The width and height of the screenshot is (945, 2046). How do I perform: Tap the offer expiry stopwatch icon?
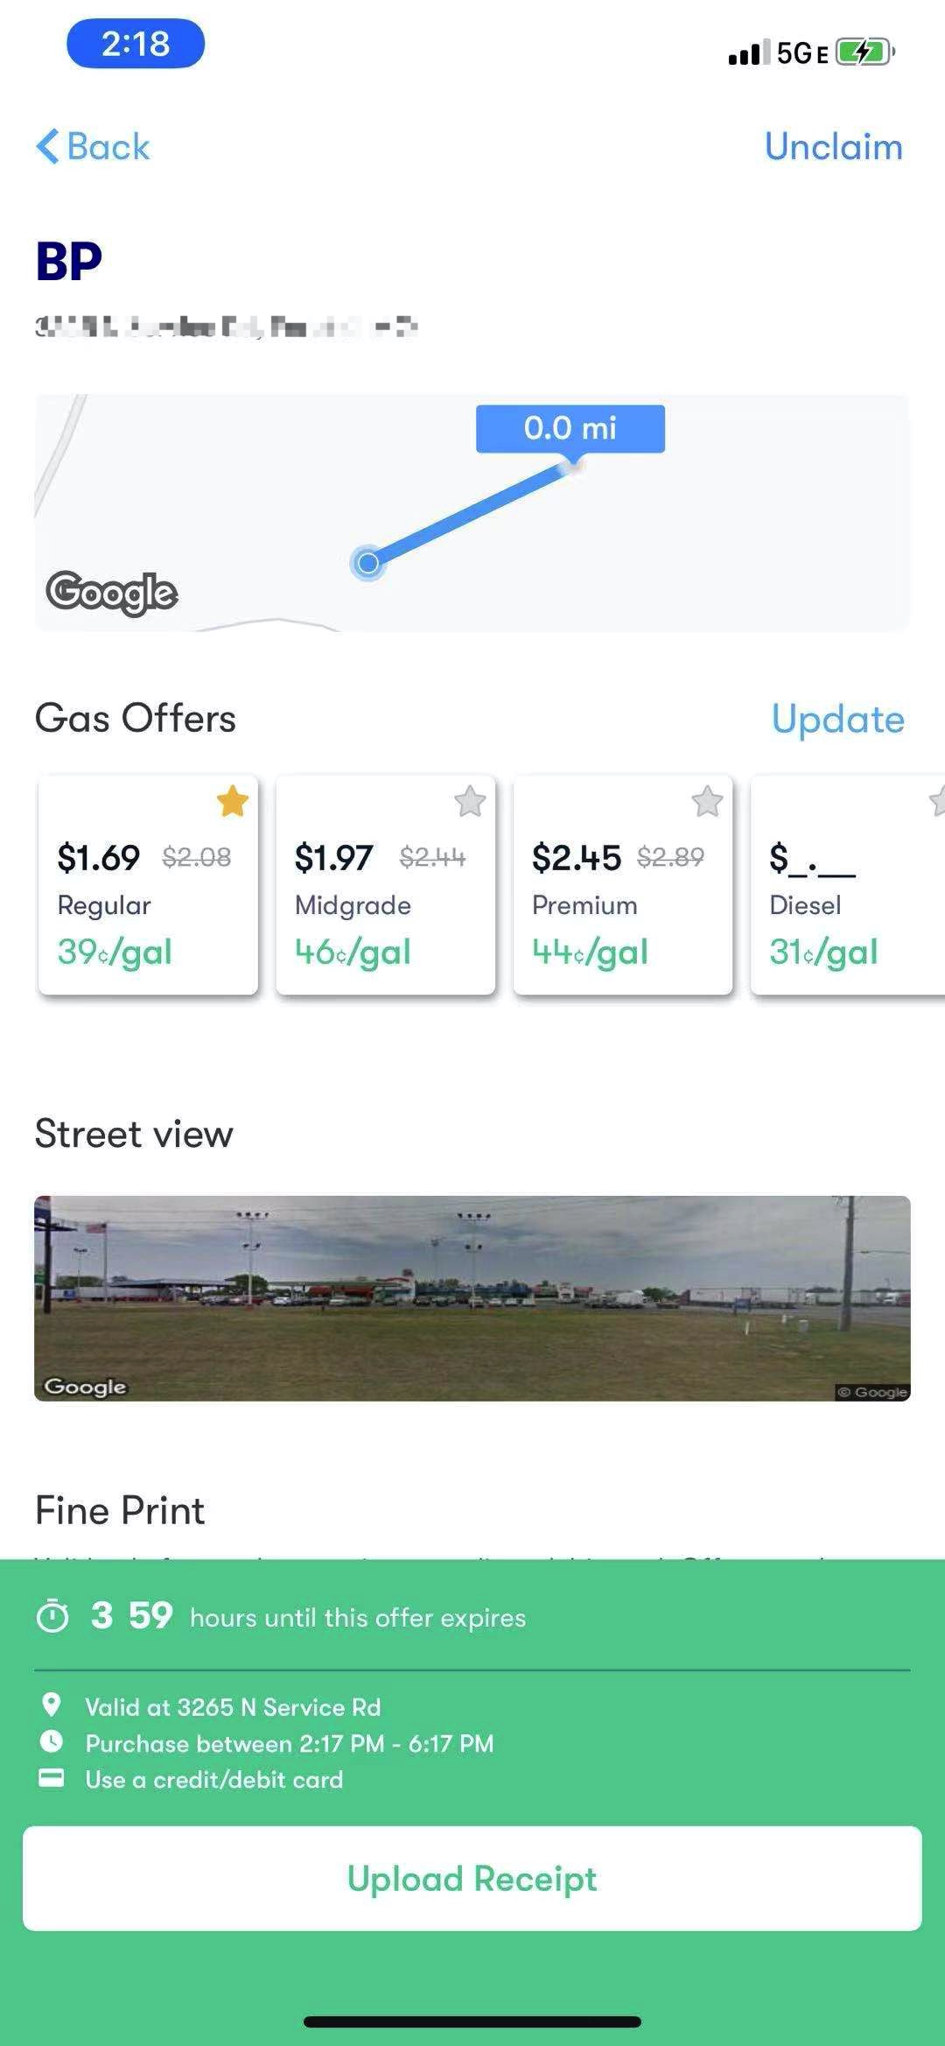[x=52, y=1616]
